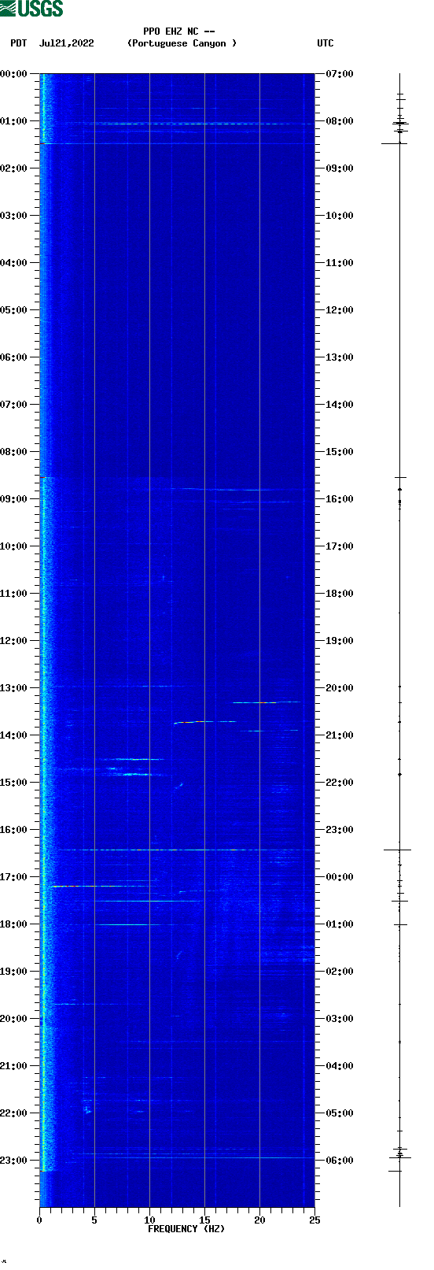Image resolution: width=434 pixels, height=1270 pixels.
Task: Click the 10 Hz axis tick label
Action: tap(149, 1220)
